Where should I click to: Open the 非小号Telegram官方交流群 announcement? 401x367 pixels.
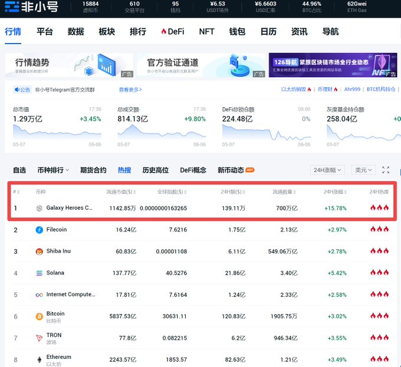pyautogui.click(x=65, y=90)
